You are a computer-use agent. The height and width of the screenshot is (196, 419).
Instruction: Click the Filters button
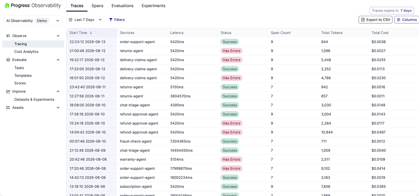117,20
